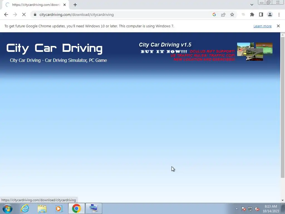285x214 pixels.
Task: Stop loading the page
Action: click(24, 14)
